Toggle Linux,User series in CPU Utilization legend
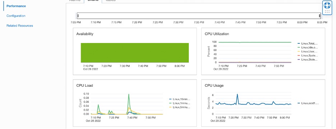This screenshot has width=336, height=129. tap(308, 52)
